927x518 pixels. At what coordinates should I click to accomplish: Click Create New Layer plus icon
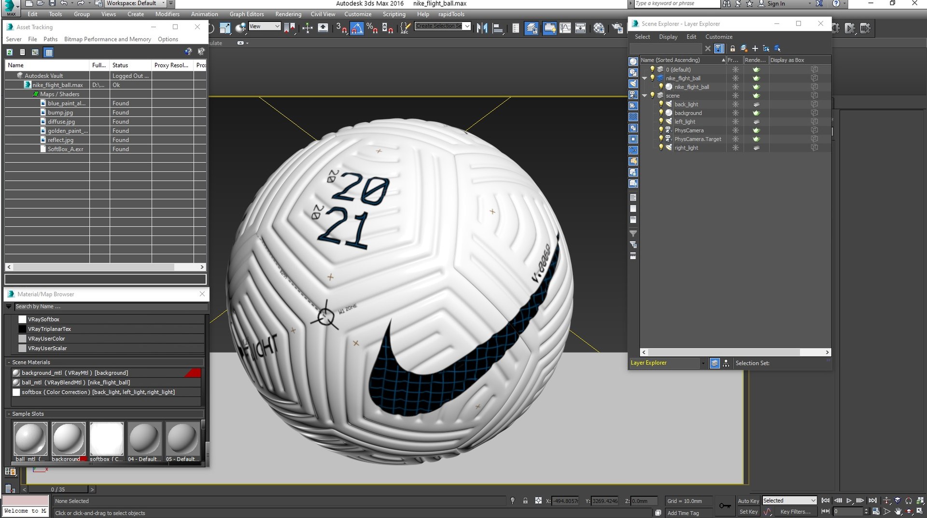[755, 48]
